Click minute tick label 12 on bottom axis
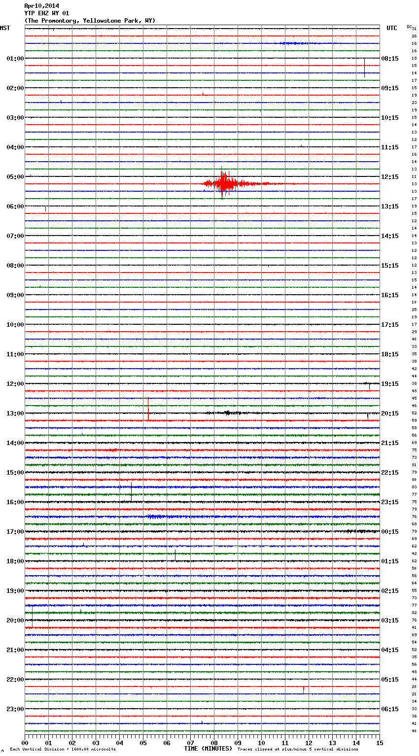This screenshot has width=419, height=756. [x=309, y=743]
